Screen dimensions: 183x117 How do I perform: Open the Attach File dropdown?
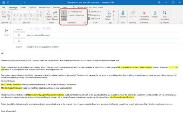point(95,12)
